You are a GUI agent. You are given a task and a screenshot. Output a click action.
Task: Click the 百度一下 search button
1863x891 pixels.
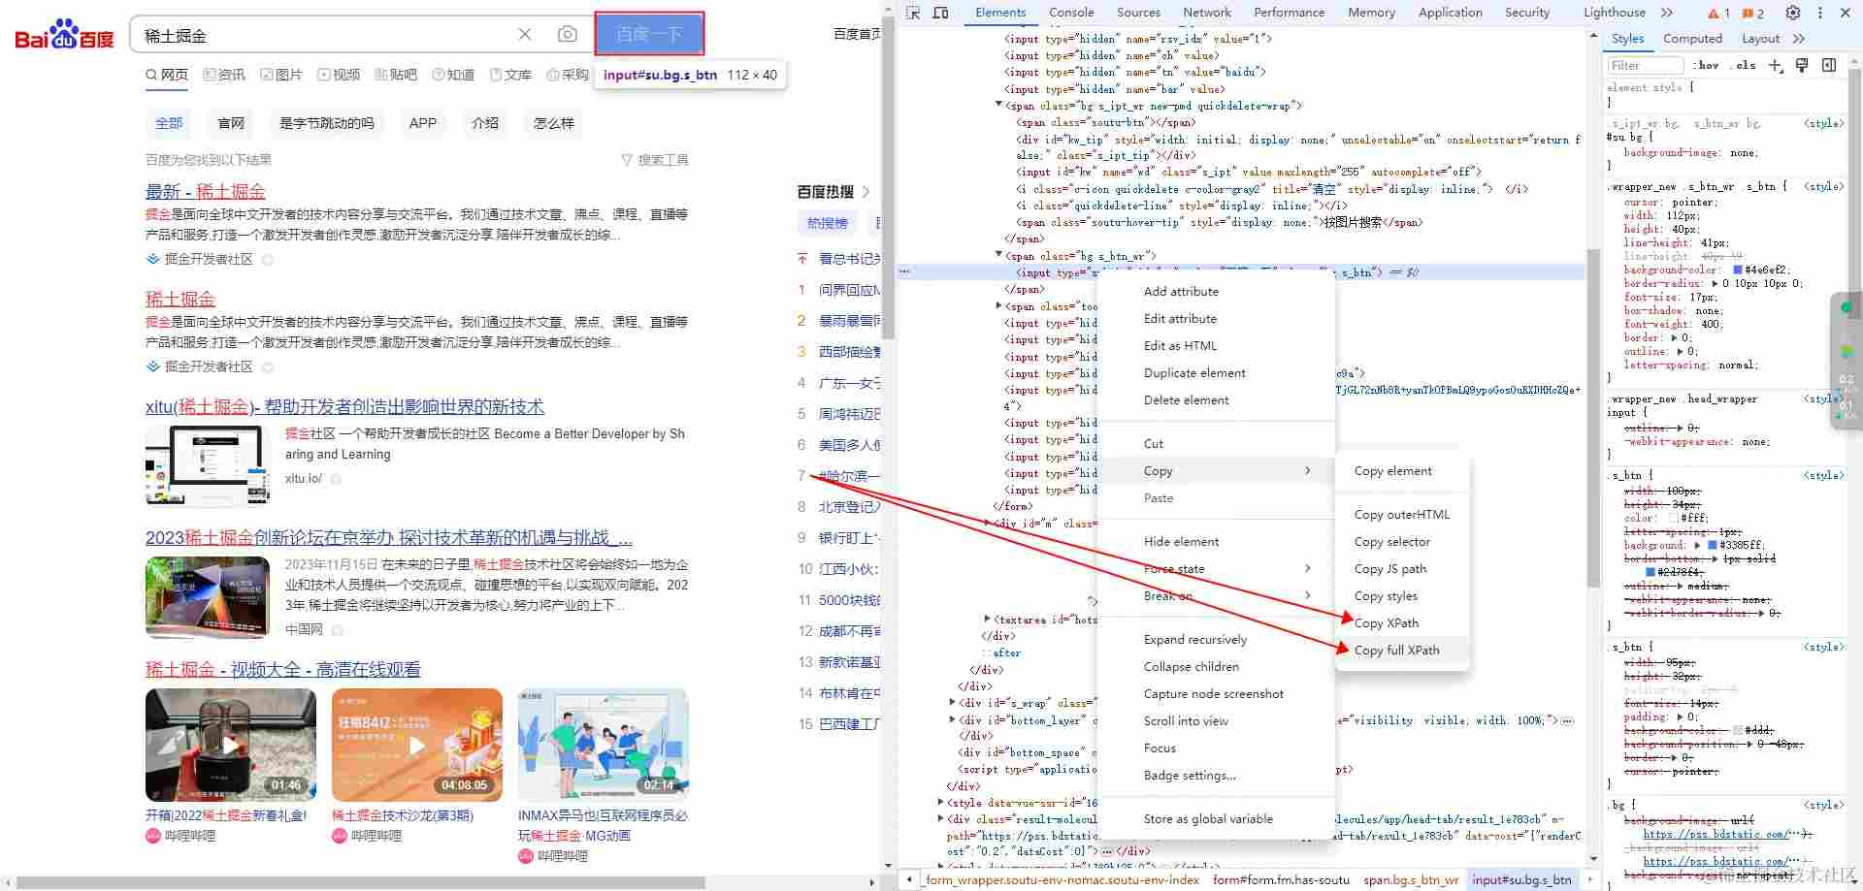649,35
